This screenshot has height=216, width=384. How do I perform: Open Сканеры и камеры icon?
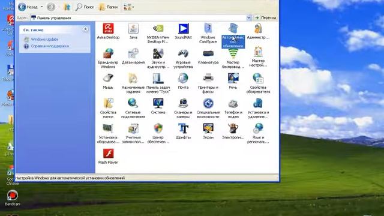(183, 108)
